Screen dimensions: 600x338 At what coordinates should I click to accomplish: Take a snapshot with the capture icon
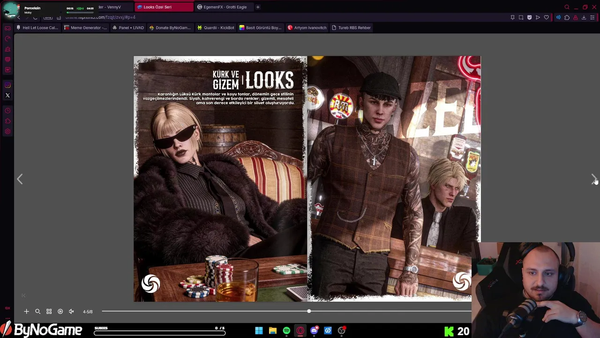pos(521,17)
